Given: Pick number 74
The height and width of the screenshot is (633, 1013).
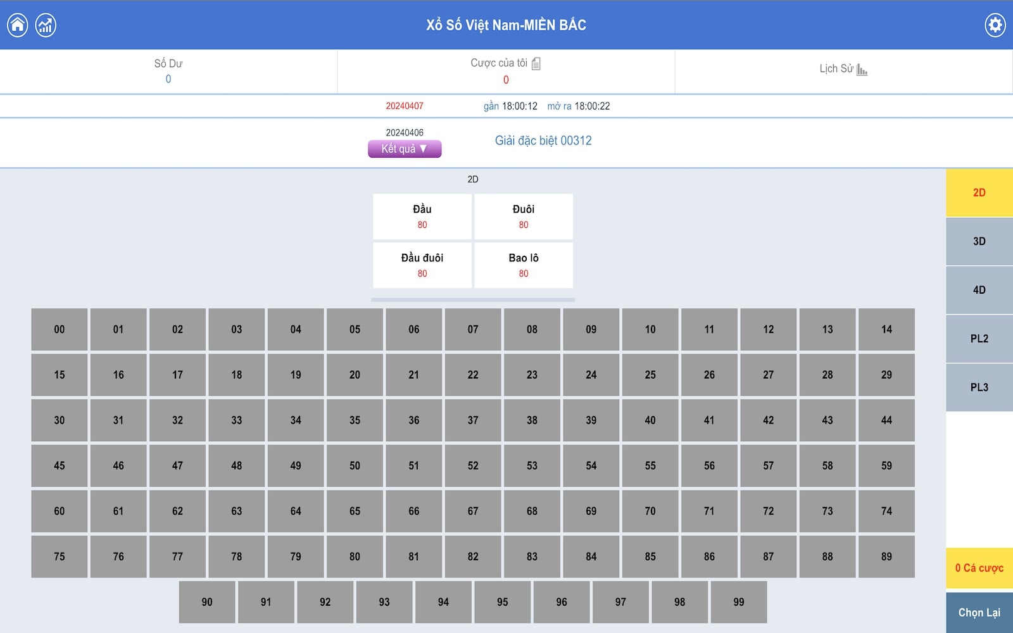Looking at the screenshot, I should pos(886,511).
